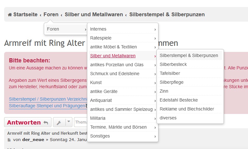Image resolution: width=248 pixels, height=149 pixels.
Task: Click the Silberstempel / Silberpunzen Verzeichnis link
Action: tap(46, 99)
